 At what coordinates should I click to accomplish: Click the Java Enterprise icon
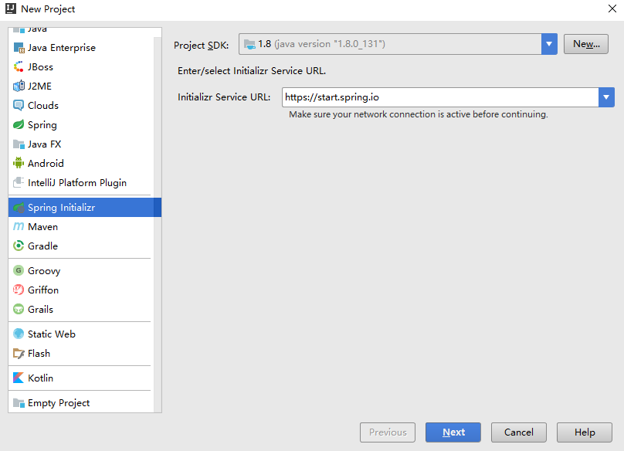click(x=19, y=48)
